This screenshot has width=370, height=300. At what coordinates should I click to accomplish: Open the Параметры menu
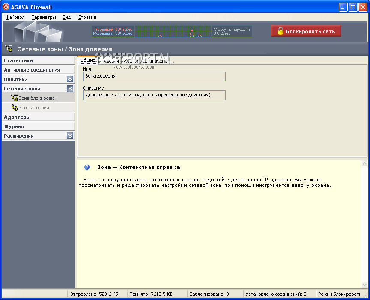click(44, 17)
